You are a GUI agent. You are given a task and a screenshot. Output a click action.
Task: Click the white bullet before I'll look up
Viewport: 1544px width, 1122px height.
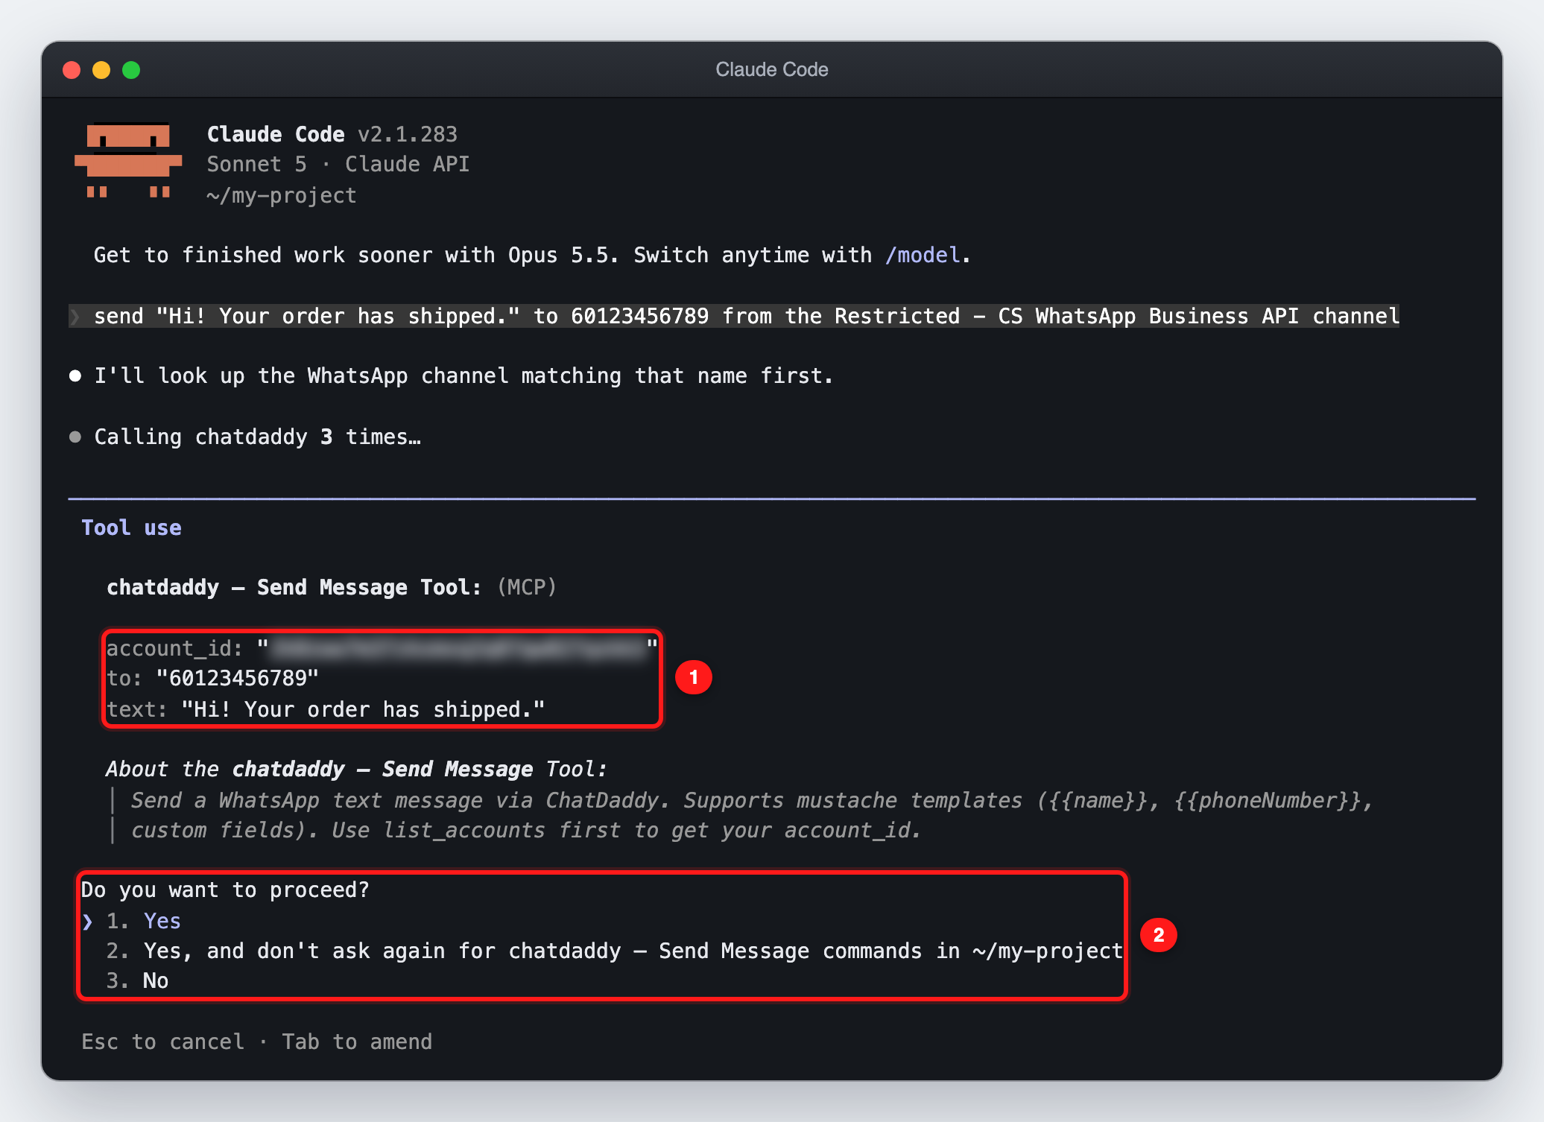pyautogui.click(x=75, y=376)
